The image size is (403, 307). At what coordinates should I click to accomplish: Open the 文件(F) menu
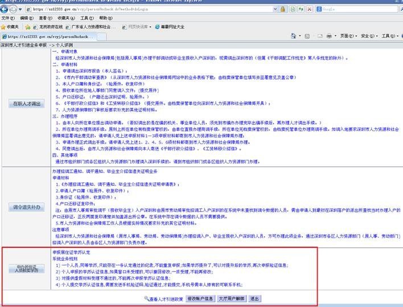coord(8,18)
